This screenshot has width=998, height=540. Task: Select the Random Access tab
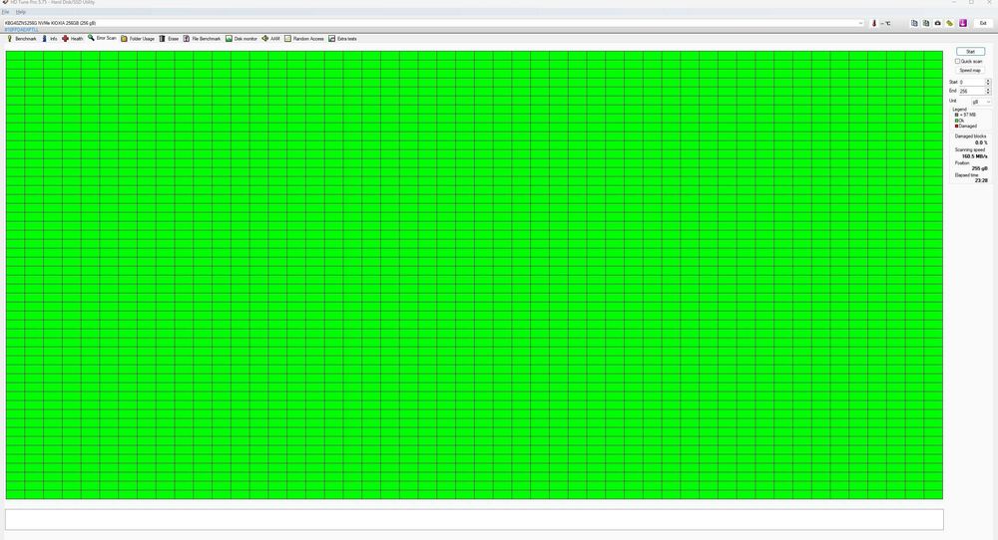click(304, 39)
